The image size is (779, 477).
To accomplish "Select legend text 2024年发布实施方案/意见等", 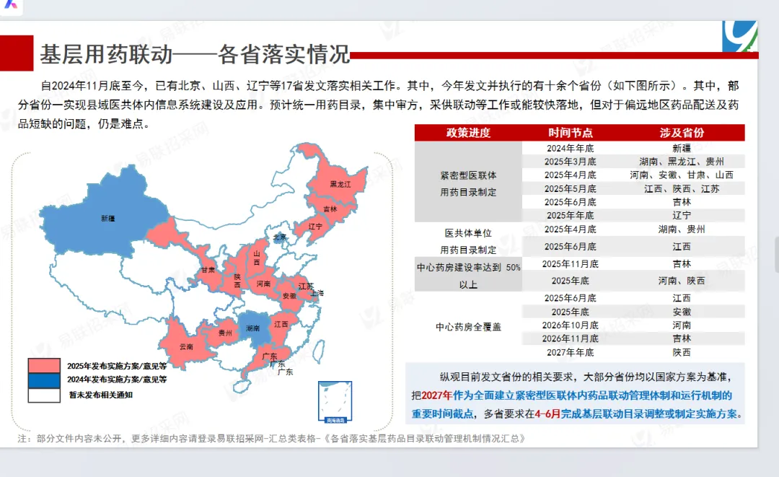I will 118,380.
